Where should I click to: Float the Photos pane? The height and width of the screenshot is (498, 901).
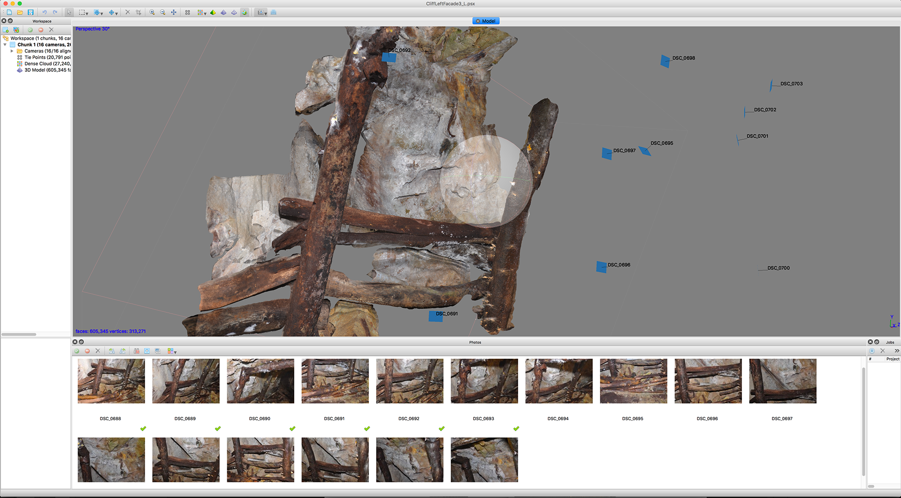[x=81, y=342]
